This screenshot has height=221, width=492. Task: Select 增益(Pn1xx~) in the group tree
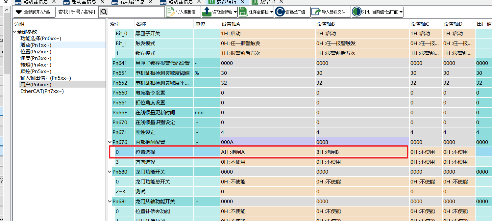point(36,45)
